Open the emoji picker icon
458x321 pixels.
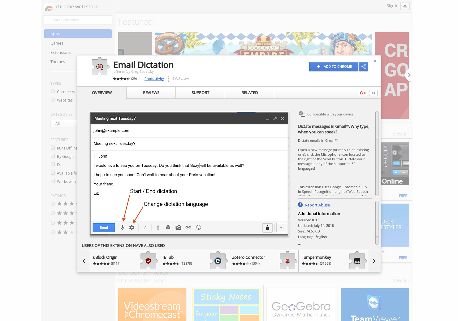(198, 227)
